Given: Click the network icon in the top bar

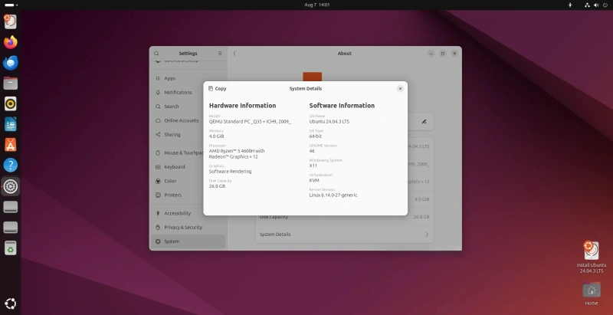Looking at the screenshot, I should 587,5.
